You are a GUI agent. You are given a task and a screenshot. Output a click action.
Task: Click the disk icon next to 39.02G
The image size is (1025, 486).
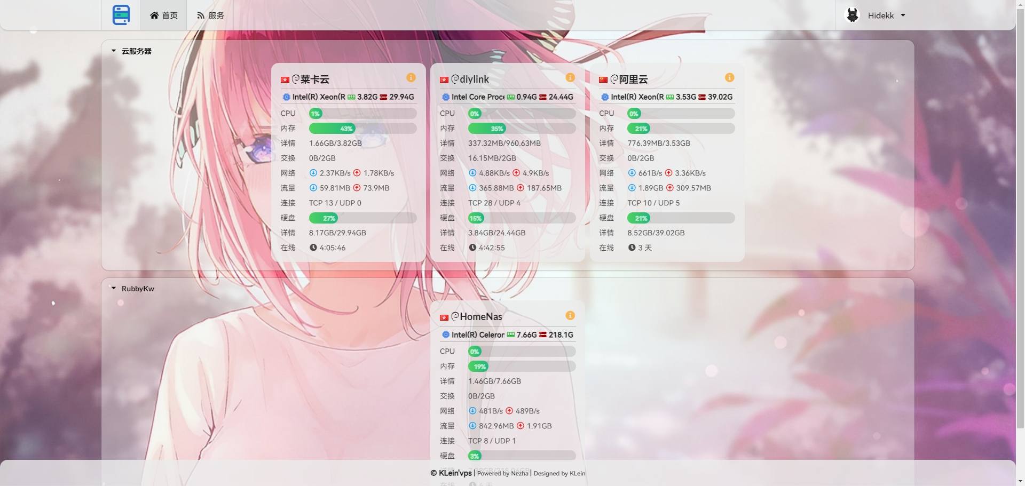[702, 97]
